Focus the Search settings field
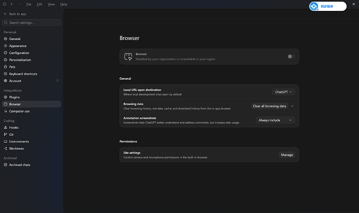Image resolution: width=359 pixels, height=213 pixels. click(31, 23)
